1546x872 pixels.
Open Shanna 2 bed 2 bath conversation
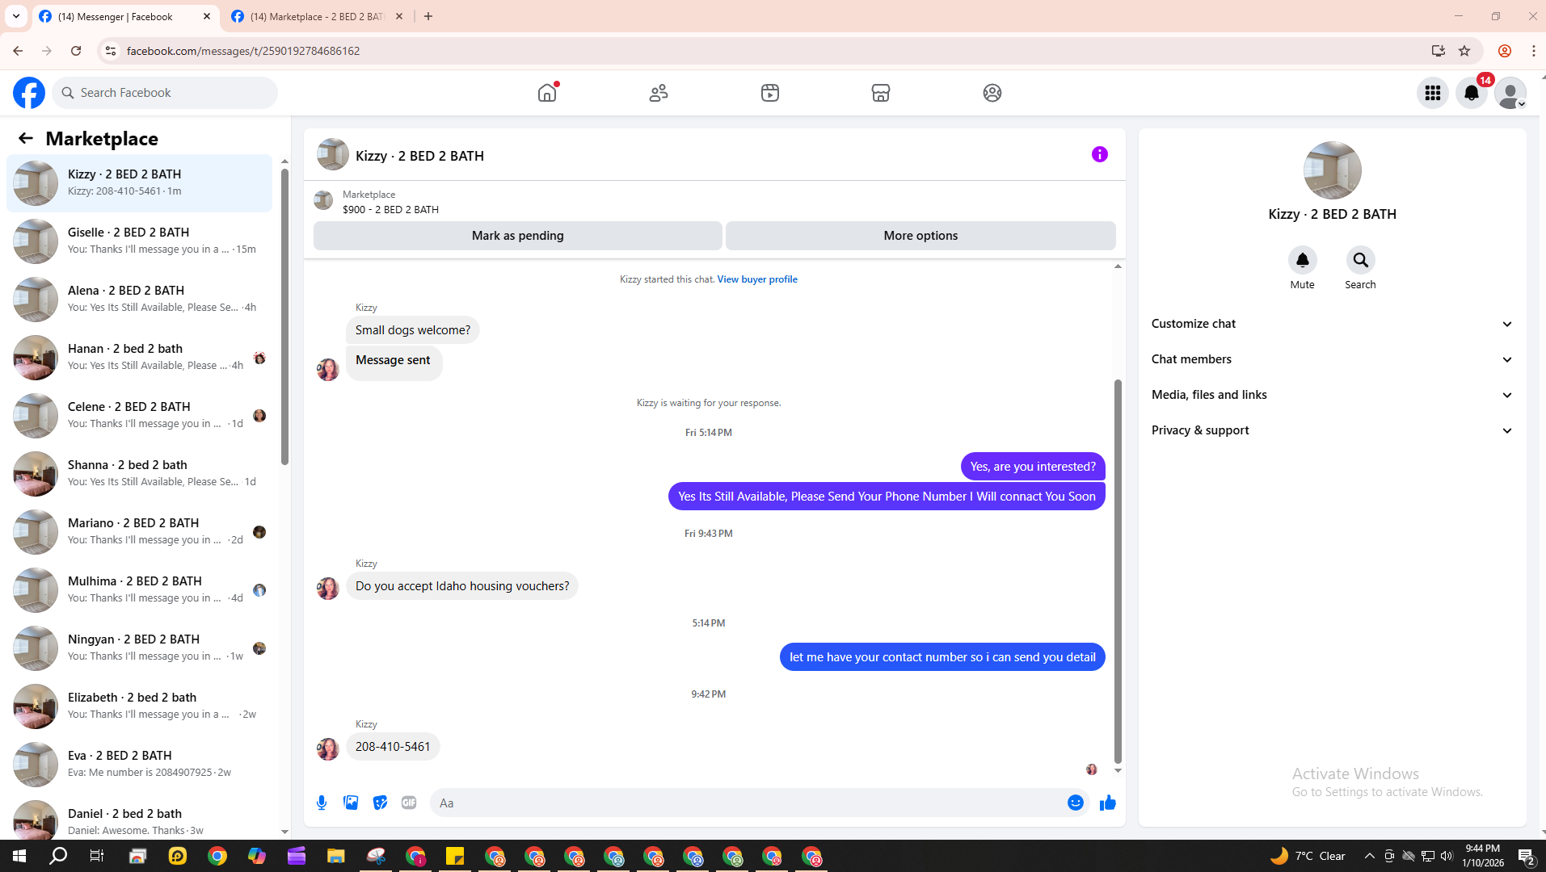point(139,473)
